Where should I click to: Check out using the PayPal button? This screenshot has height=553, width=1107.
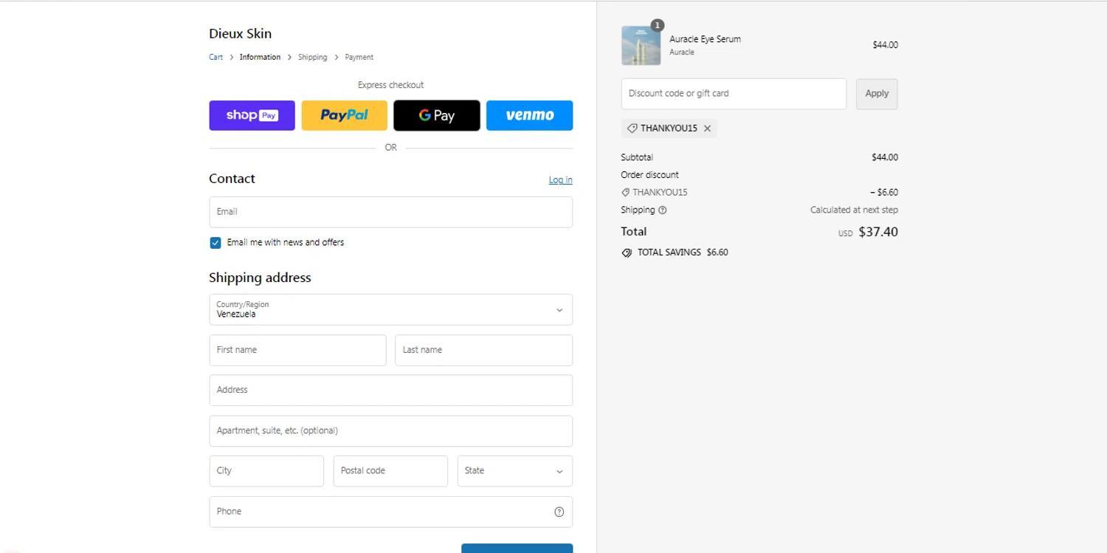click(344, 115)
